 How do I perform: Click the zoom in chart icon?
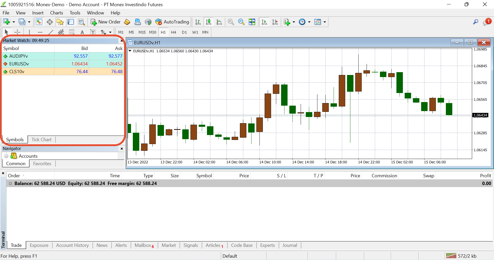coord(231,22)
